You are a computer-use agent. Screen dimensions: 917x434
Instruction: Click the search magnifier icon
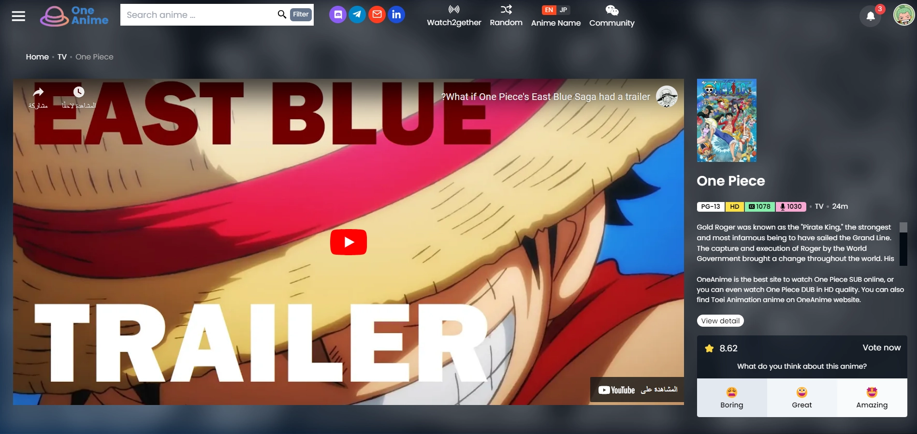coord(282,14)
